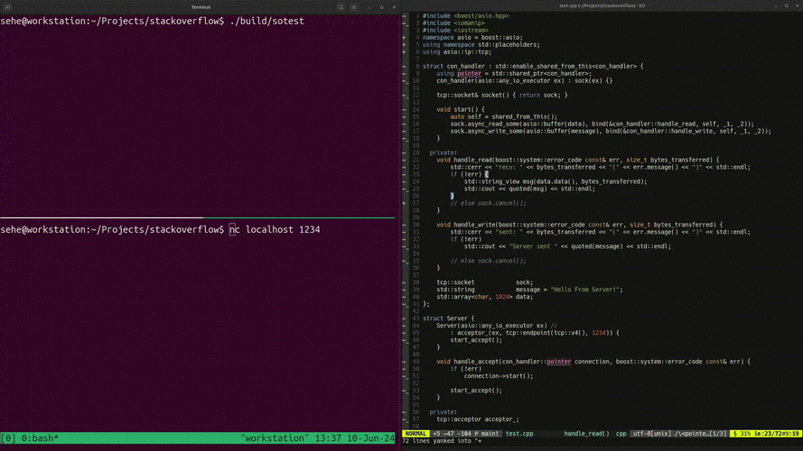Maximize the Terminal window

[381, 7]
